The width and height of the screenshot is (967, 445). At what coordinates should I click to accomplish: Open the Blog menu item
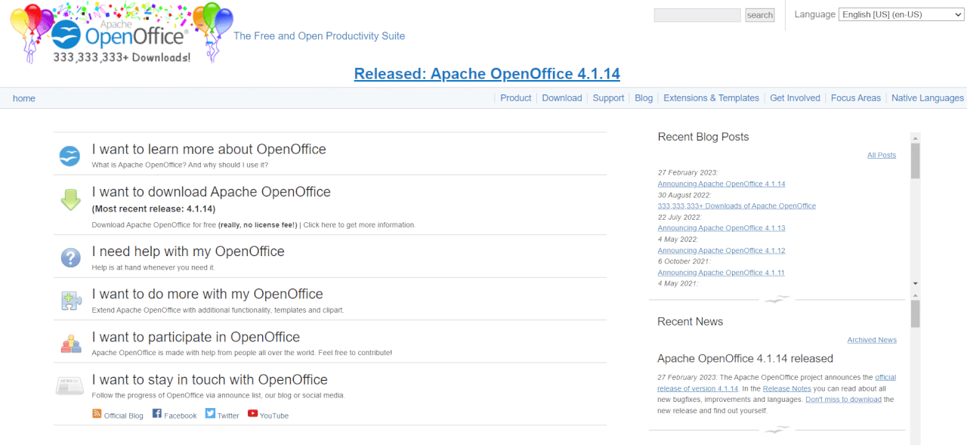pyautogui.click(x=644, y=98)
